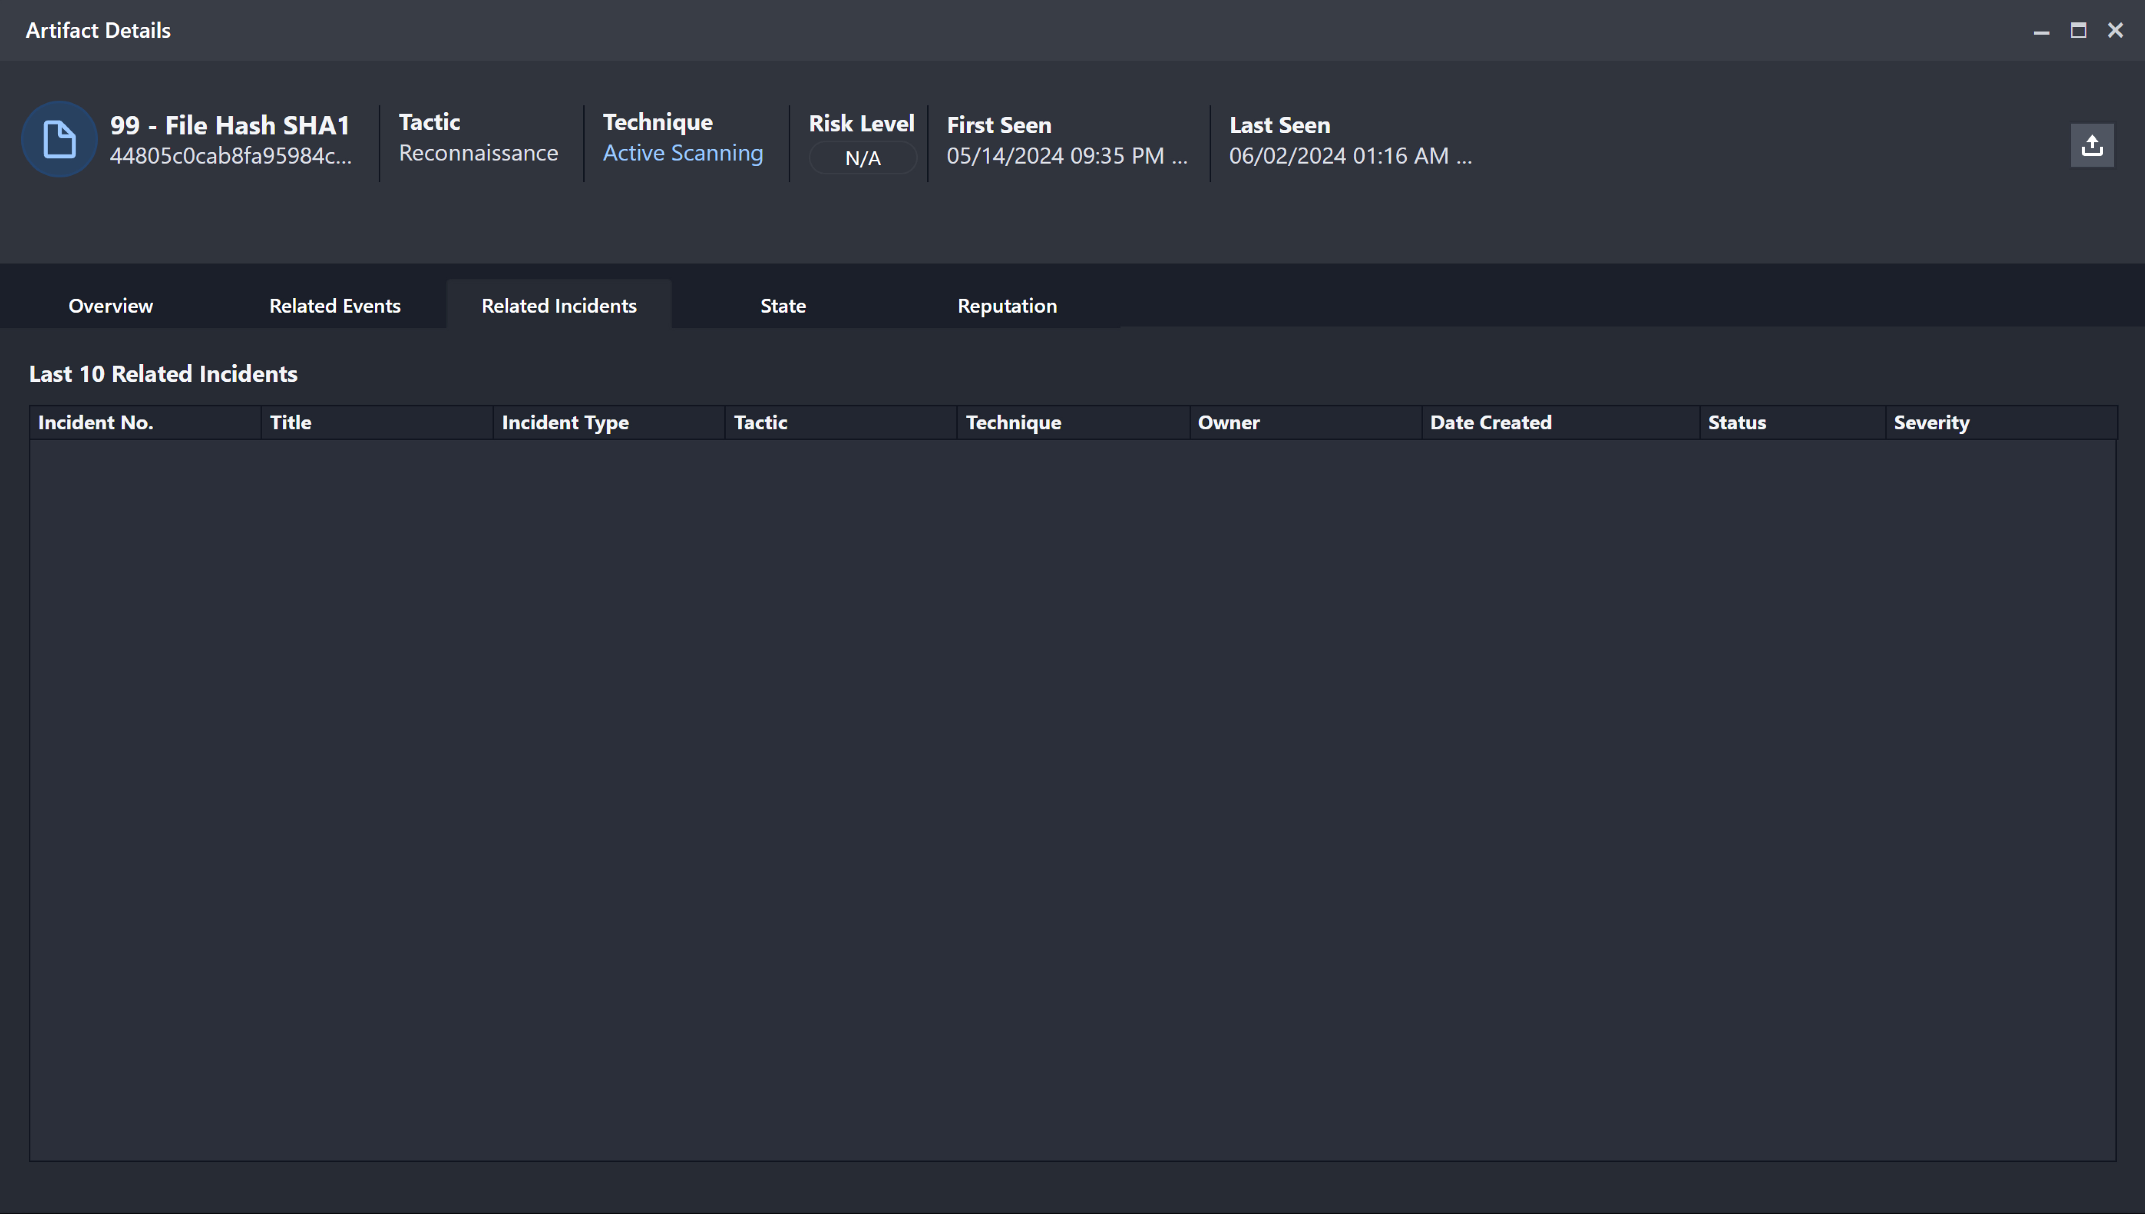This screenshot has height=1214, width=2145.
Task: Sort by Status column header
Action: pyautogui.click(x=1737, y=423)
